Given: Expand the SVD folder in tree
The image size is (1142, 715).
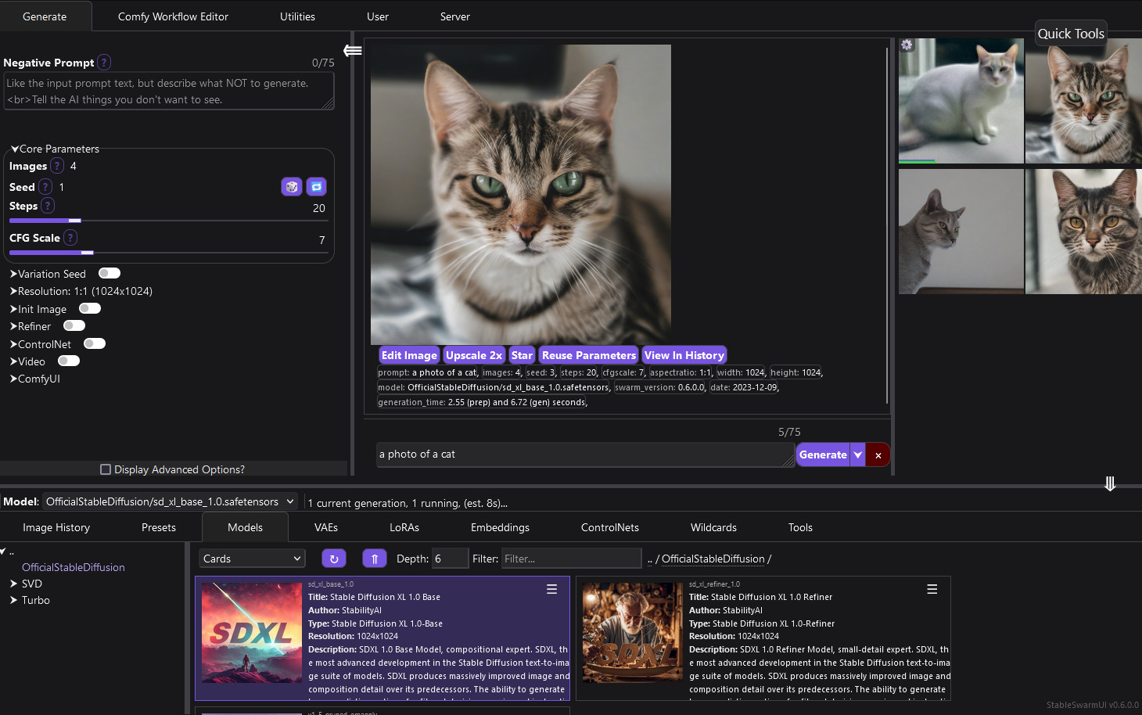Looking at the screenshot, I should coord(14,584).
